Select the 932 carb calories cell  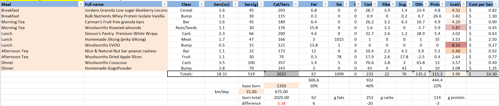(370, 80)
